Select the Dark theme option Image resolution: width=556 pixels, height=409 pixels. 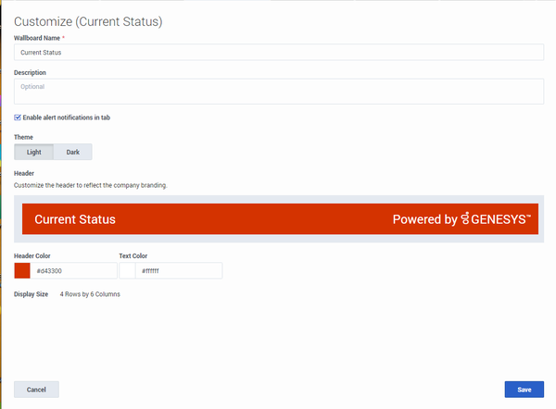point(72,152)
